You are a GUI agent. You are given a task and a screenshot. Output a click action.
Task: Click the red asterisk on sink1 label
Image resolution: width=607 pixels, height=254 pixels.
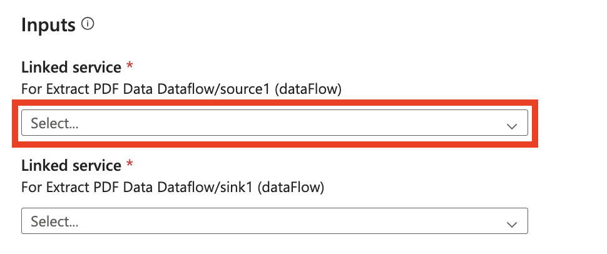coord(130,165)
